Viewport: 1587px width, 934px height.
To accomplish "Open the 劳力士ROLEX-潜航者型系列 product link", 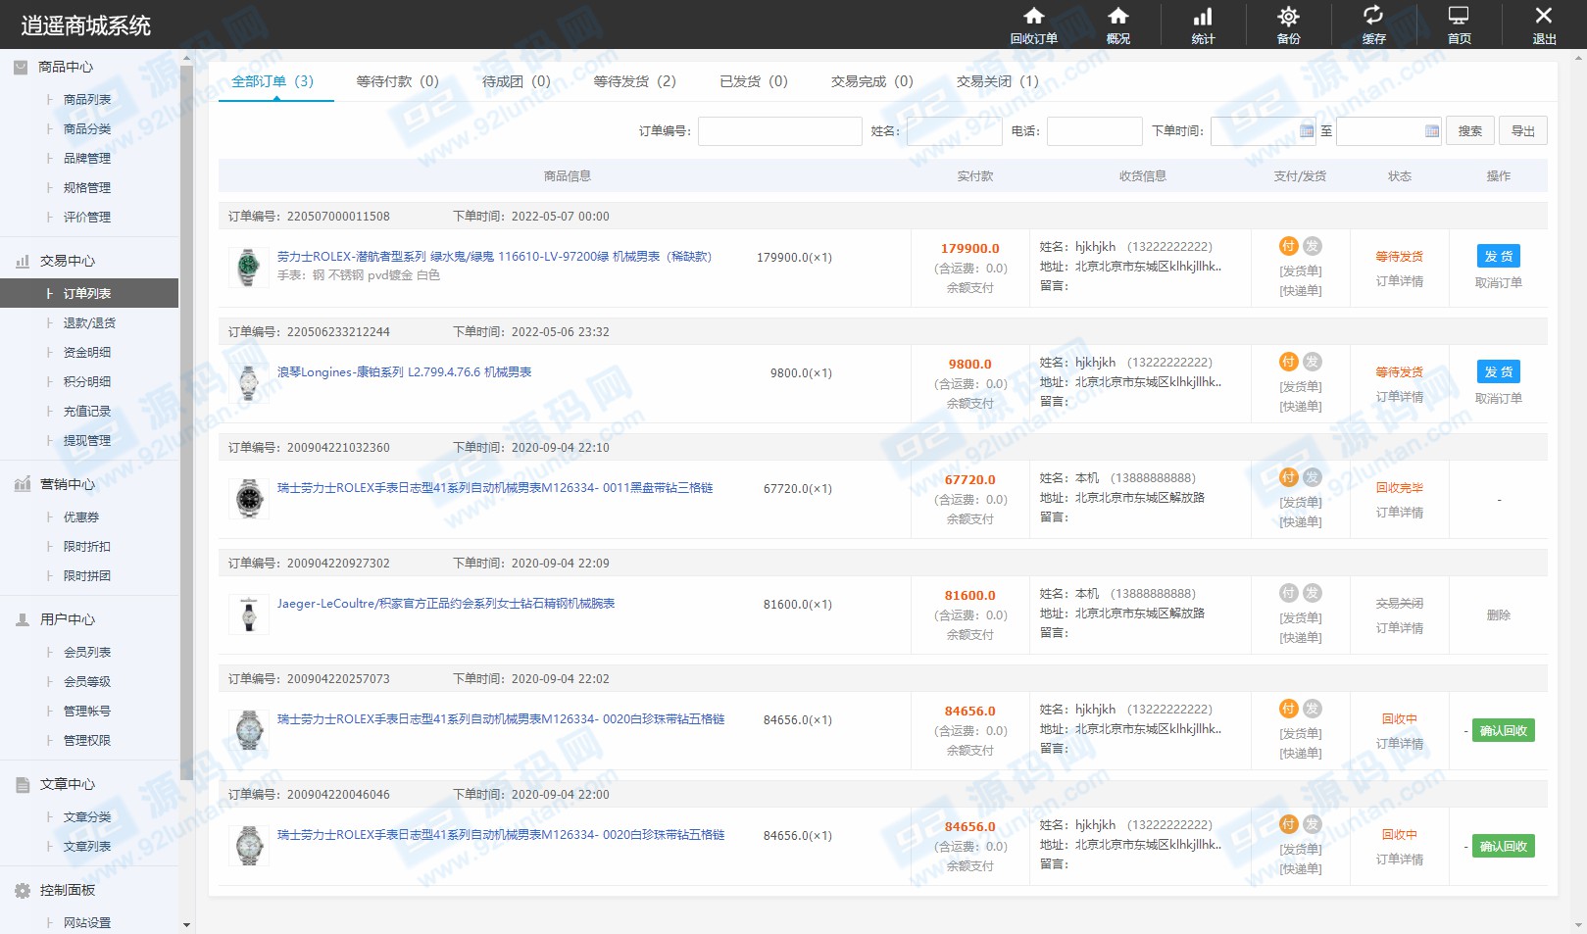I will pos(494,257).
